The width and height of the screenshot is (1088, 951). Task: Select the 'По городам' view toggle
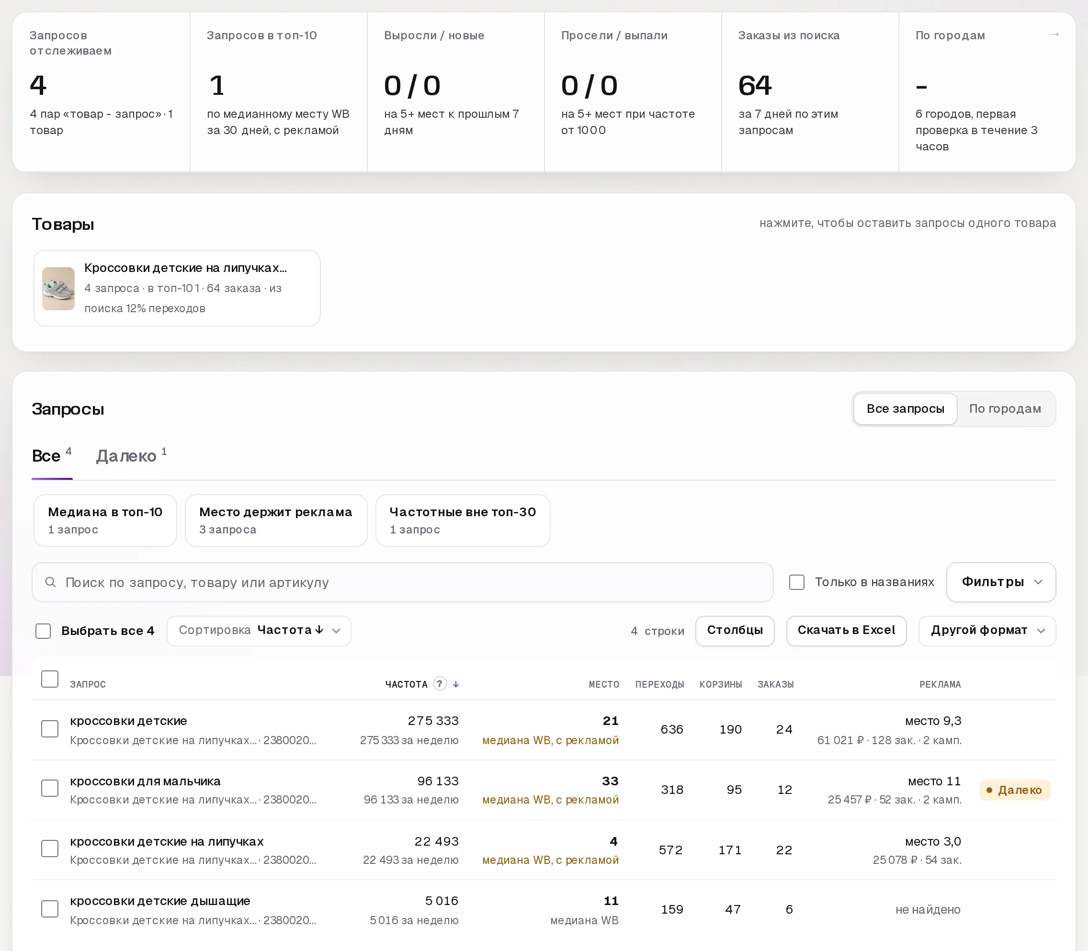1005,408
